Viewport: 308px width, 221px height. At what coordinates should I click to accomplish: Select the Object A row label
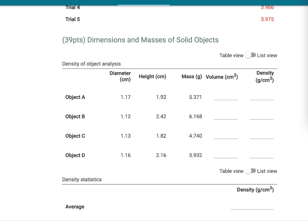(75, 97)
